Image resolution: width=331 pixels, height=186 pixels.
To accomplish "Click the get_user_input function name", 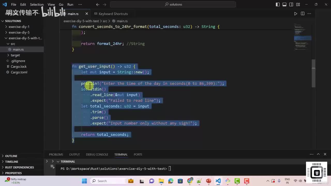I will point(95,66).
